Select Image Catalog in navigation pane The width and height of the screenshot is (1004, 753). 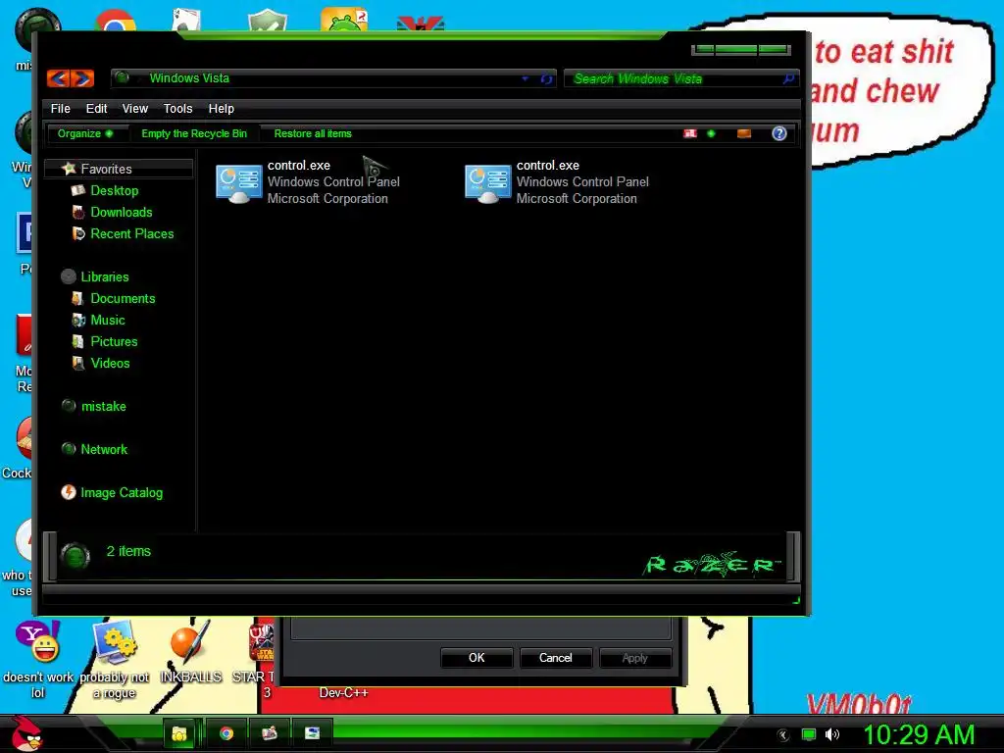pyautogui.click(x=121, y=492)
